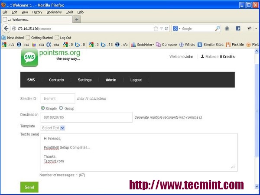Viewport: 260px width, 195px height.
Task: Open the Contacts navigation tab
Action: [x=56, y=80]
